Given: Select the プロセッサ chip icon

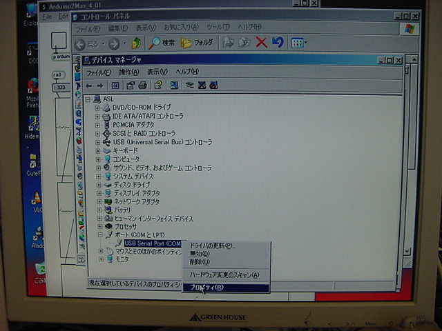Looking at the screenshot, I should coord(108,226).
